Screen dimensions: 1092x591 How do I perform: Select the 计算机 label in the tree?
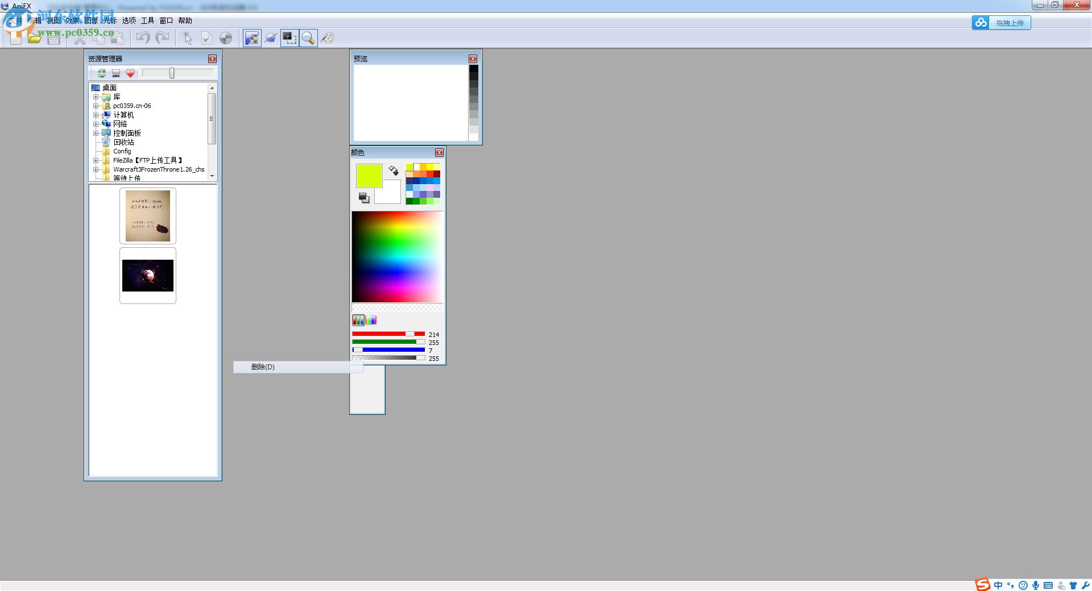(123, 115)
